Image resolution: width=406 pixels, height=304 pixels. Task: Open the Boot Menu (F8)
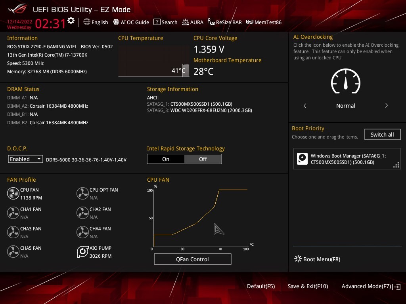pyautogui.click(x=317, y=259)
